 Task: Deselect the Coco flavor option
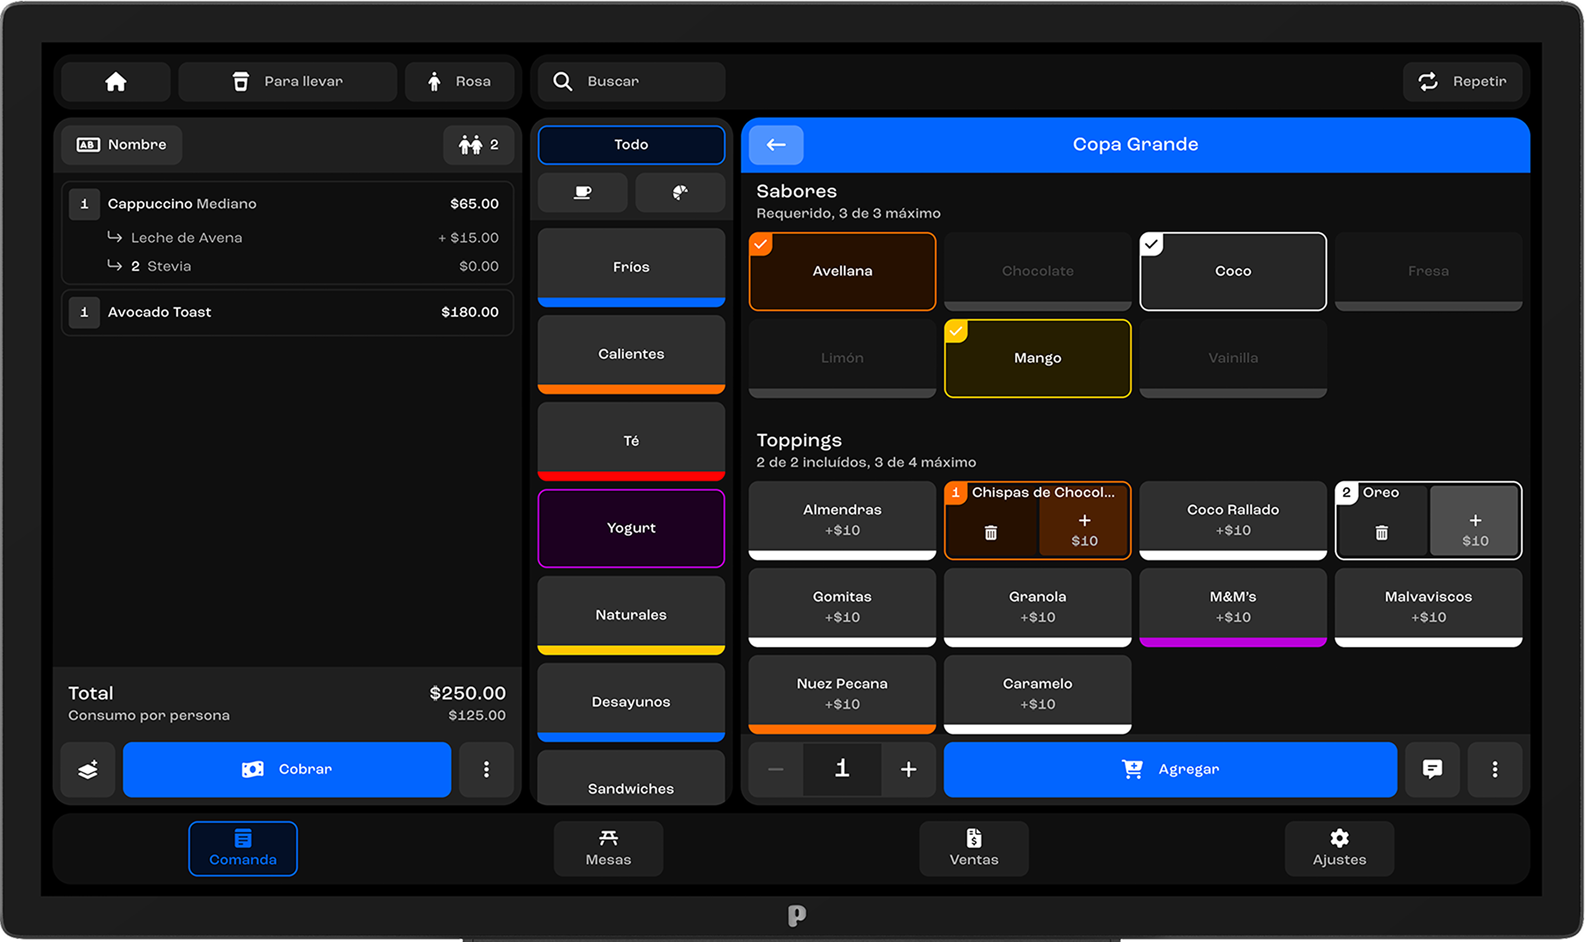[x=1232, y=271]
